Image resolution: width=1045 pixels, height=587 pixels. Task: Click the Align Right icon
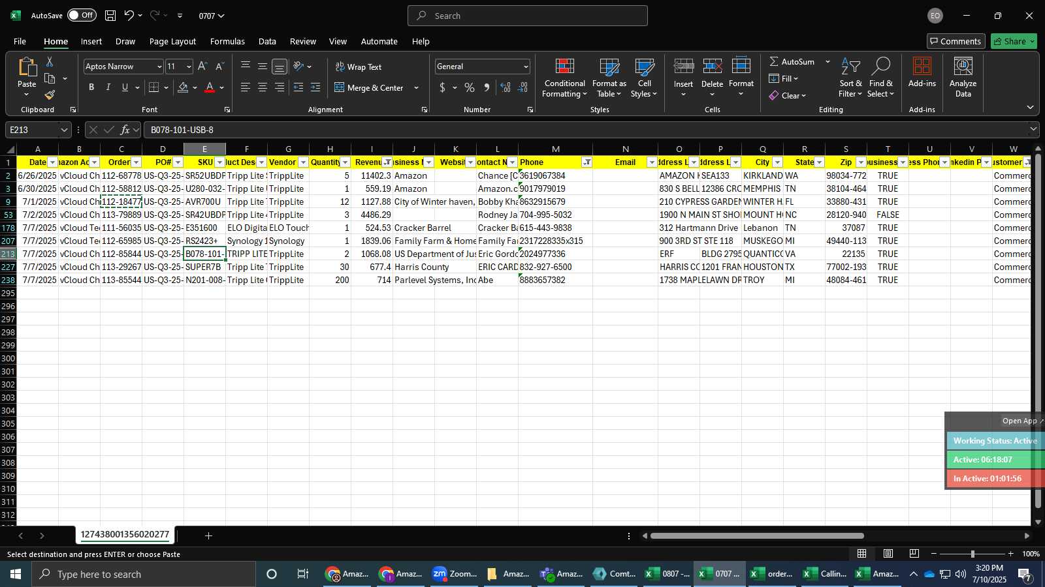[280, 87]
